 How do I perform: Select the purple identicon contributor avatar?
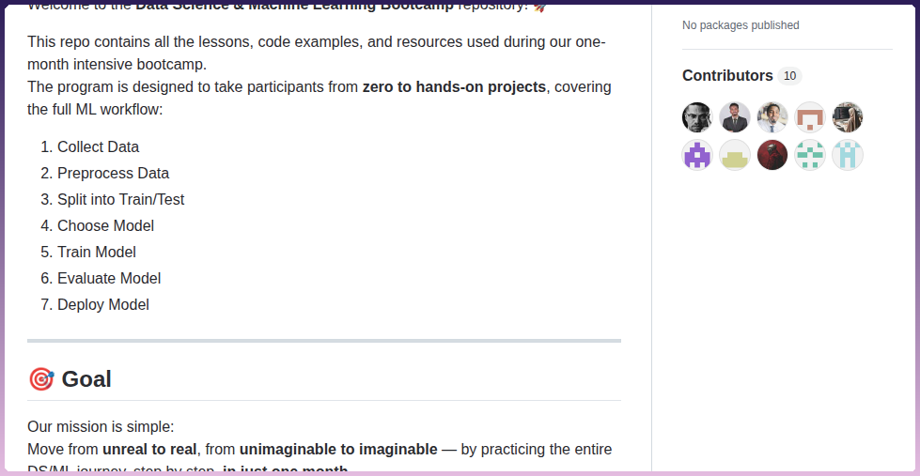coord(697,155)
